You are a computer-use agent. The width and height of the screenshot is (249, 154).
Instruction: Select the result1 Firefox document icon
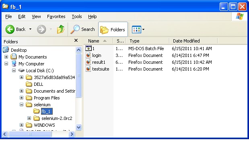tap(88, 62)
